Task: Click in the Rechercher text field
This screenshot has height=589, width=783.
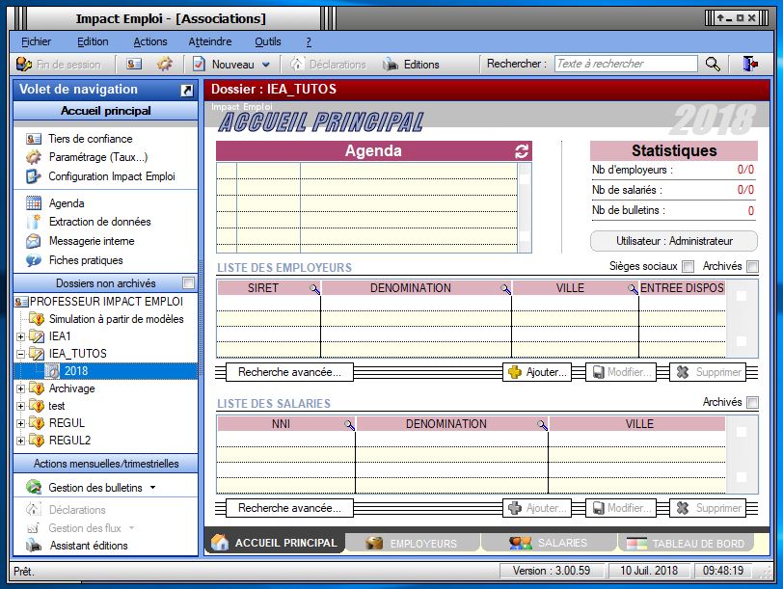Action: [626, 64]
